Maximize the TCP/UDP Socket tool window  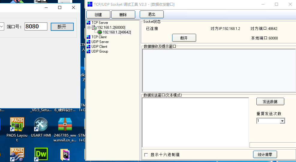(x=277, y=4)
